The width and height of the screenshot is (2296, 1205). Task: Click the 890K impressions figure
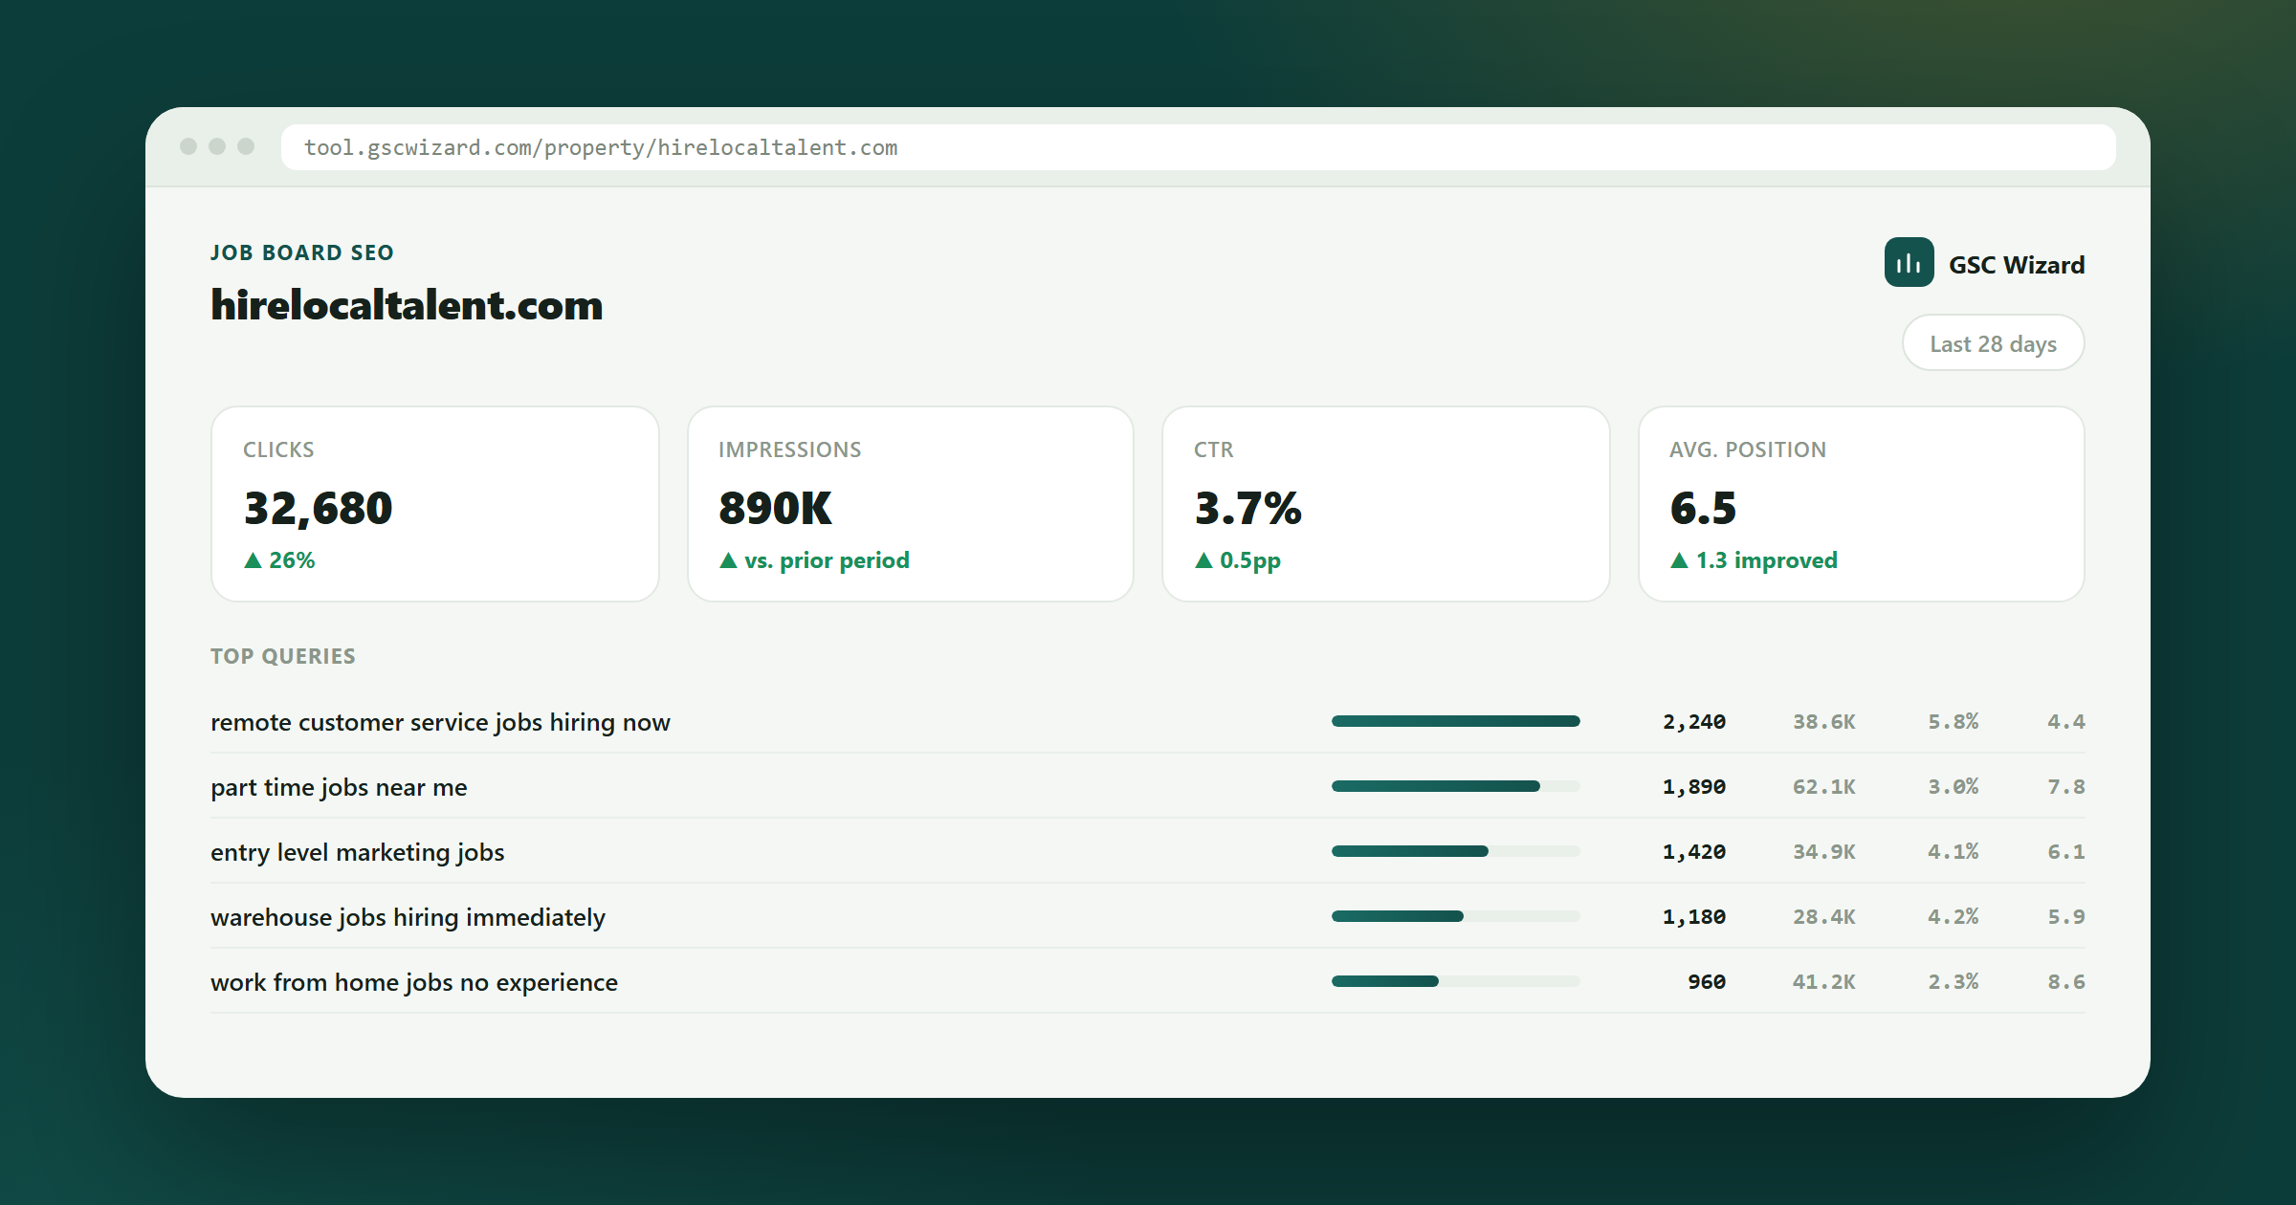click(775, 509)
